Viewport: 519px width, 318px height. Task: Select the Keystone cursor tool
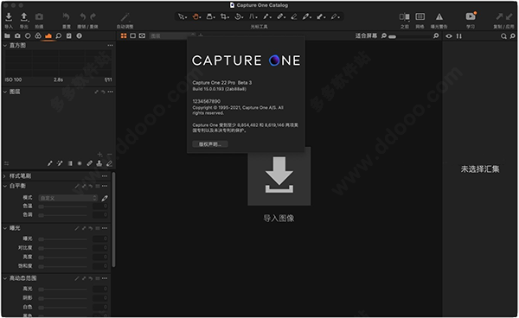pyautogui.click(x=253, y=16)
